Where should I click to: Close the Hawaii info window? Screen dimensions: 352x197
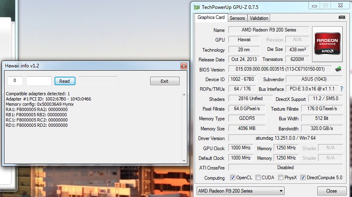[x=184, y=66]
